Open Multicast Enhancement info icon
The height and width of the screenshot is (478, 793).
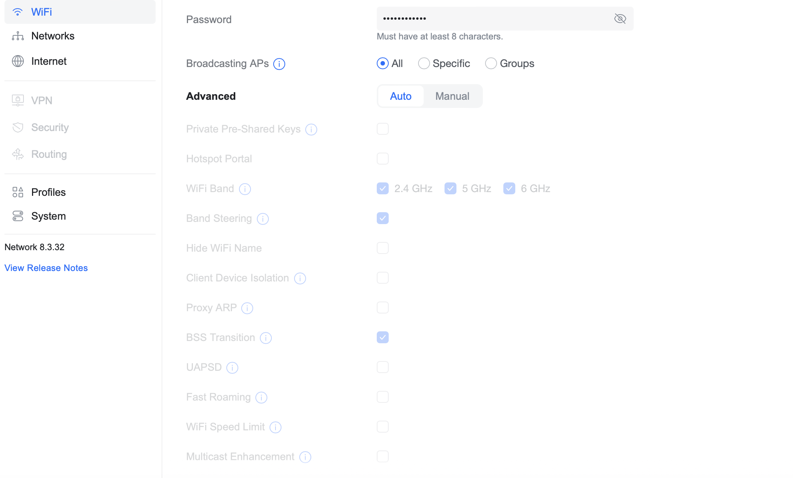[305, 457]
